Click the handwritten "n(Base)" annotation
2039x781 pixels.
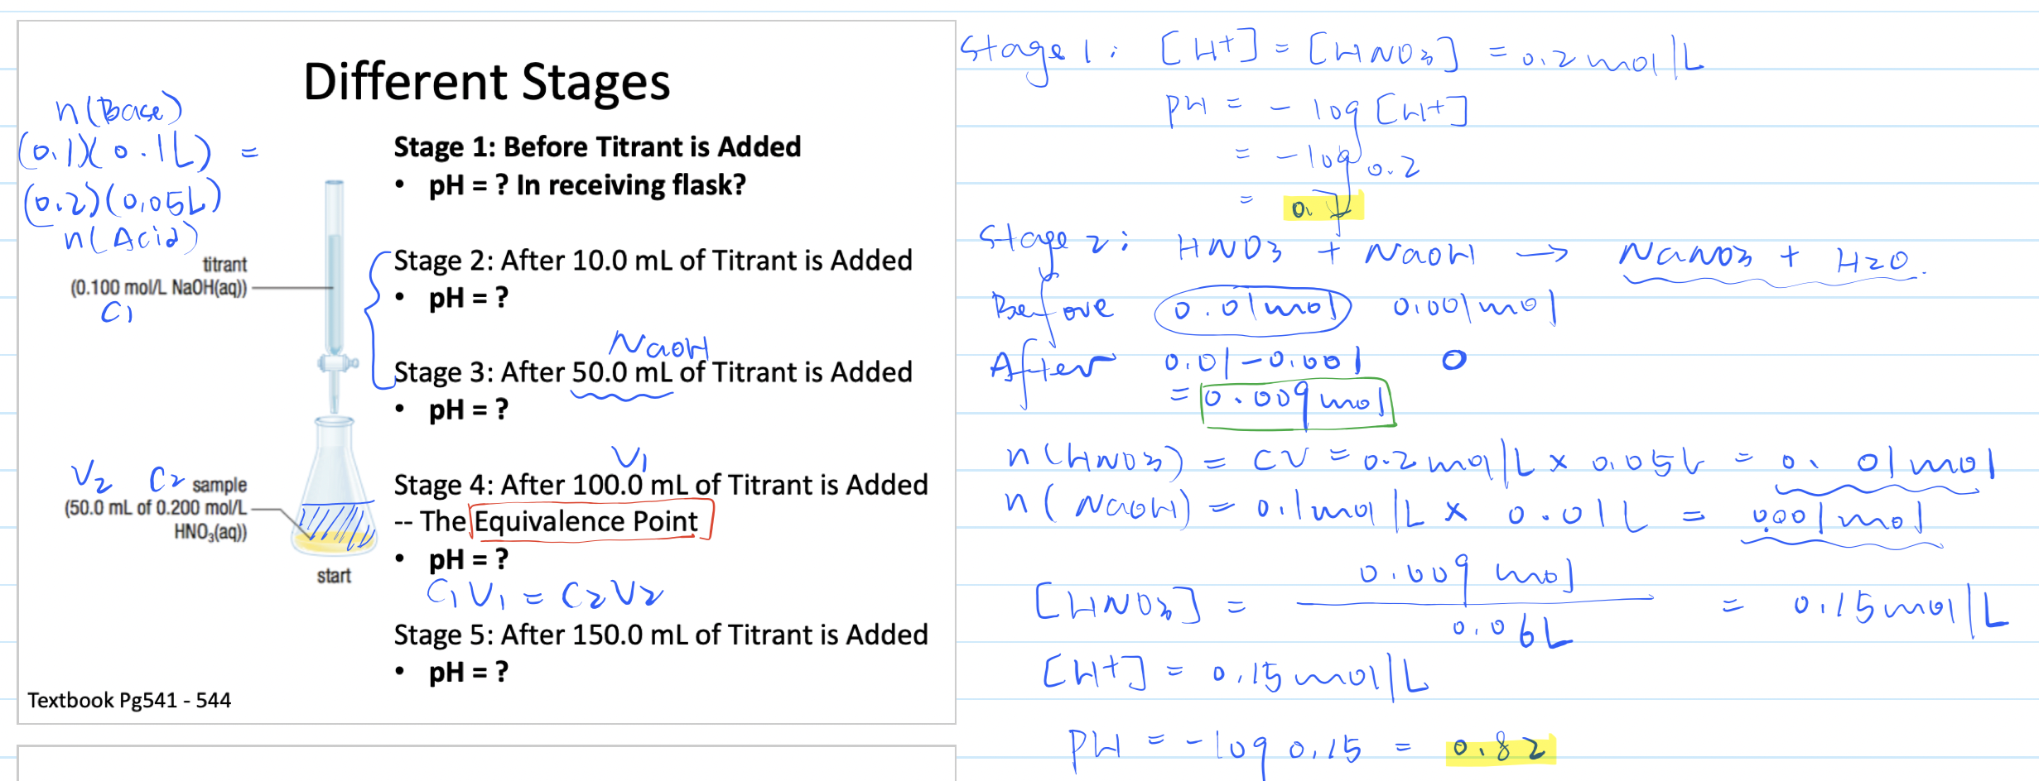click(118, 109)
